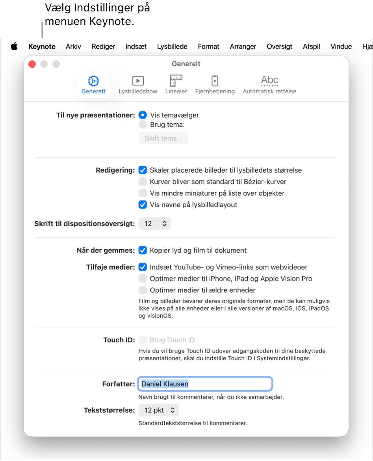This screenshot has height=461, width=373.
Task: Open the Rediger menu
Action: 103,46
